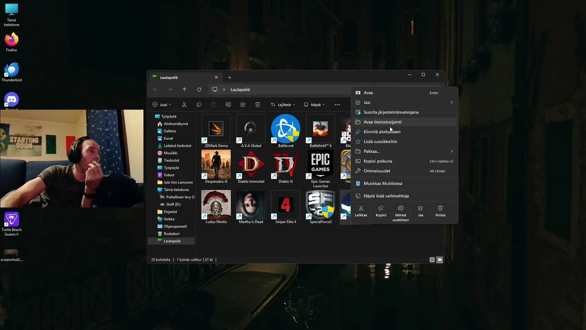Select the Diablo Immortal icon
586x330 pixels.
[251, 165]
